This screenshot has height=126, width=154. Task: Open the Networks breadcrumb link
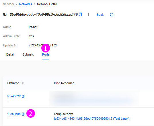point(26,4)
